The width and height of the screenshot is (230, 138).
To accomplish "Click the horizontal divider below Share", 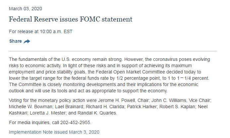I will (113, 51).
